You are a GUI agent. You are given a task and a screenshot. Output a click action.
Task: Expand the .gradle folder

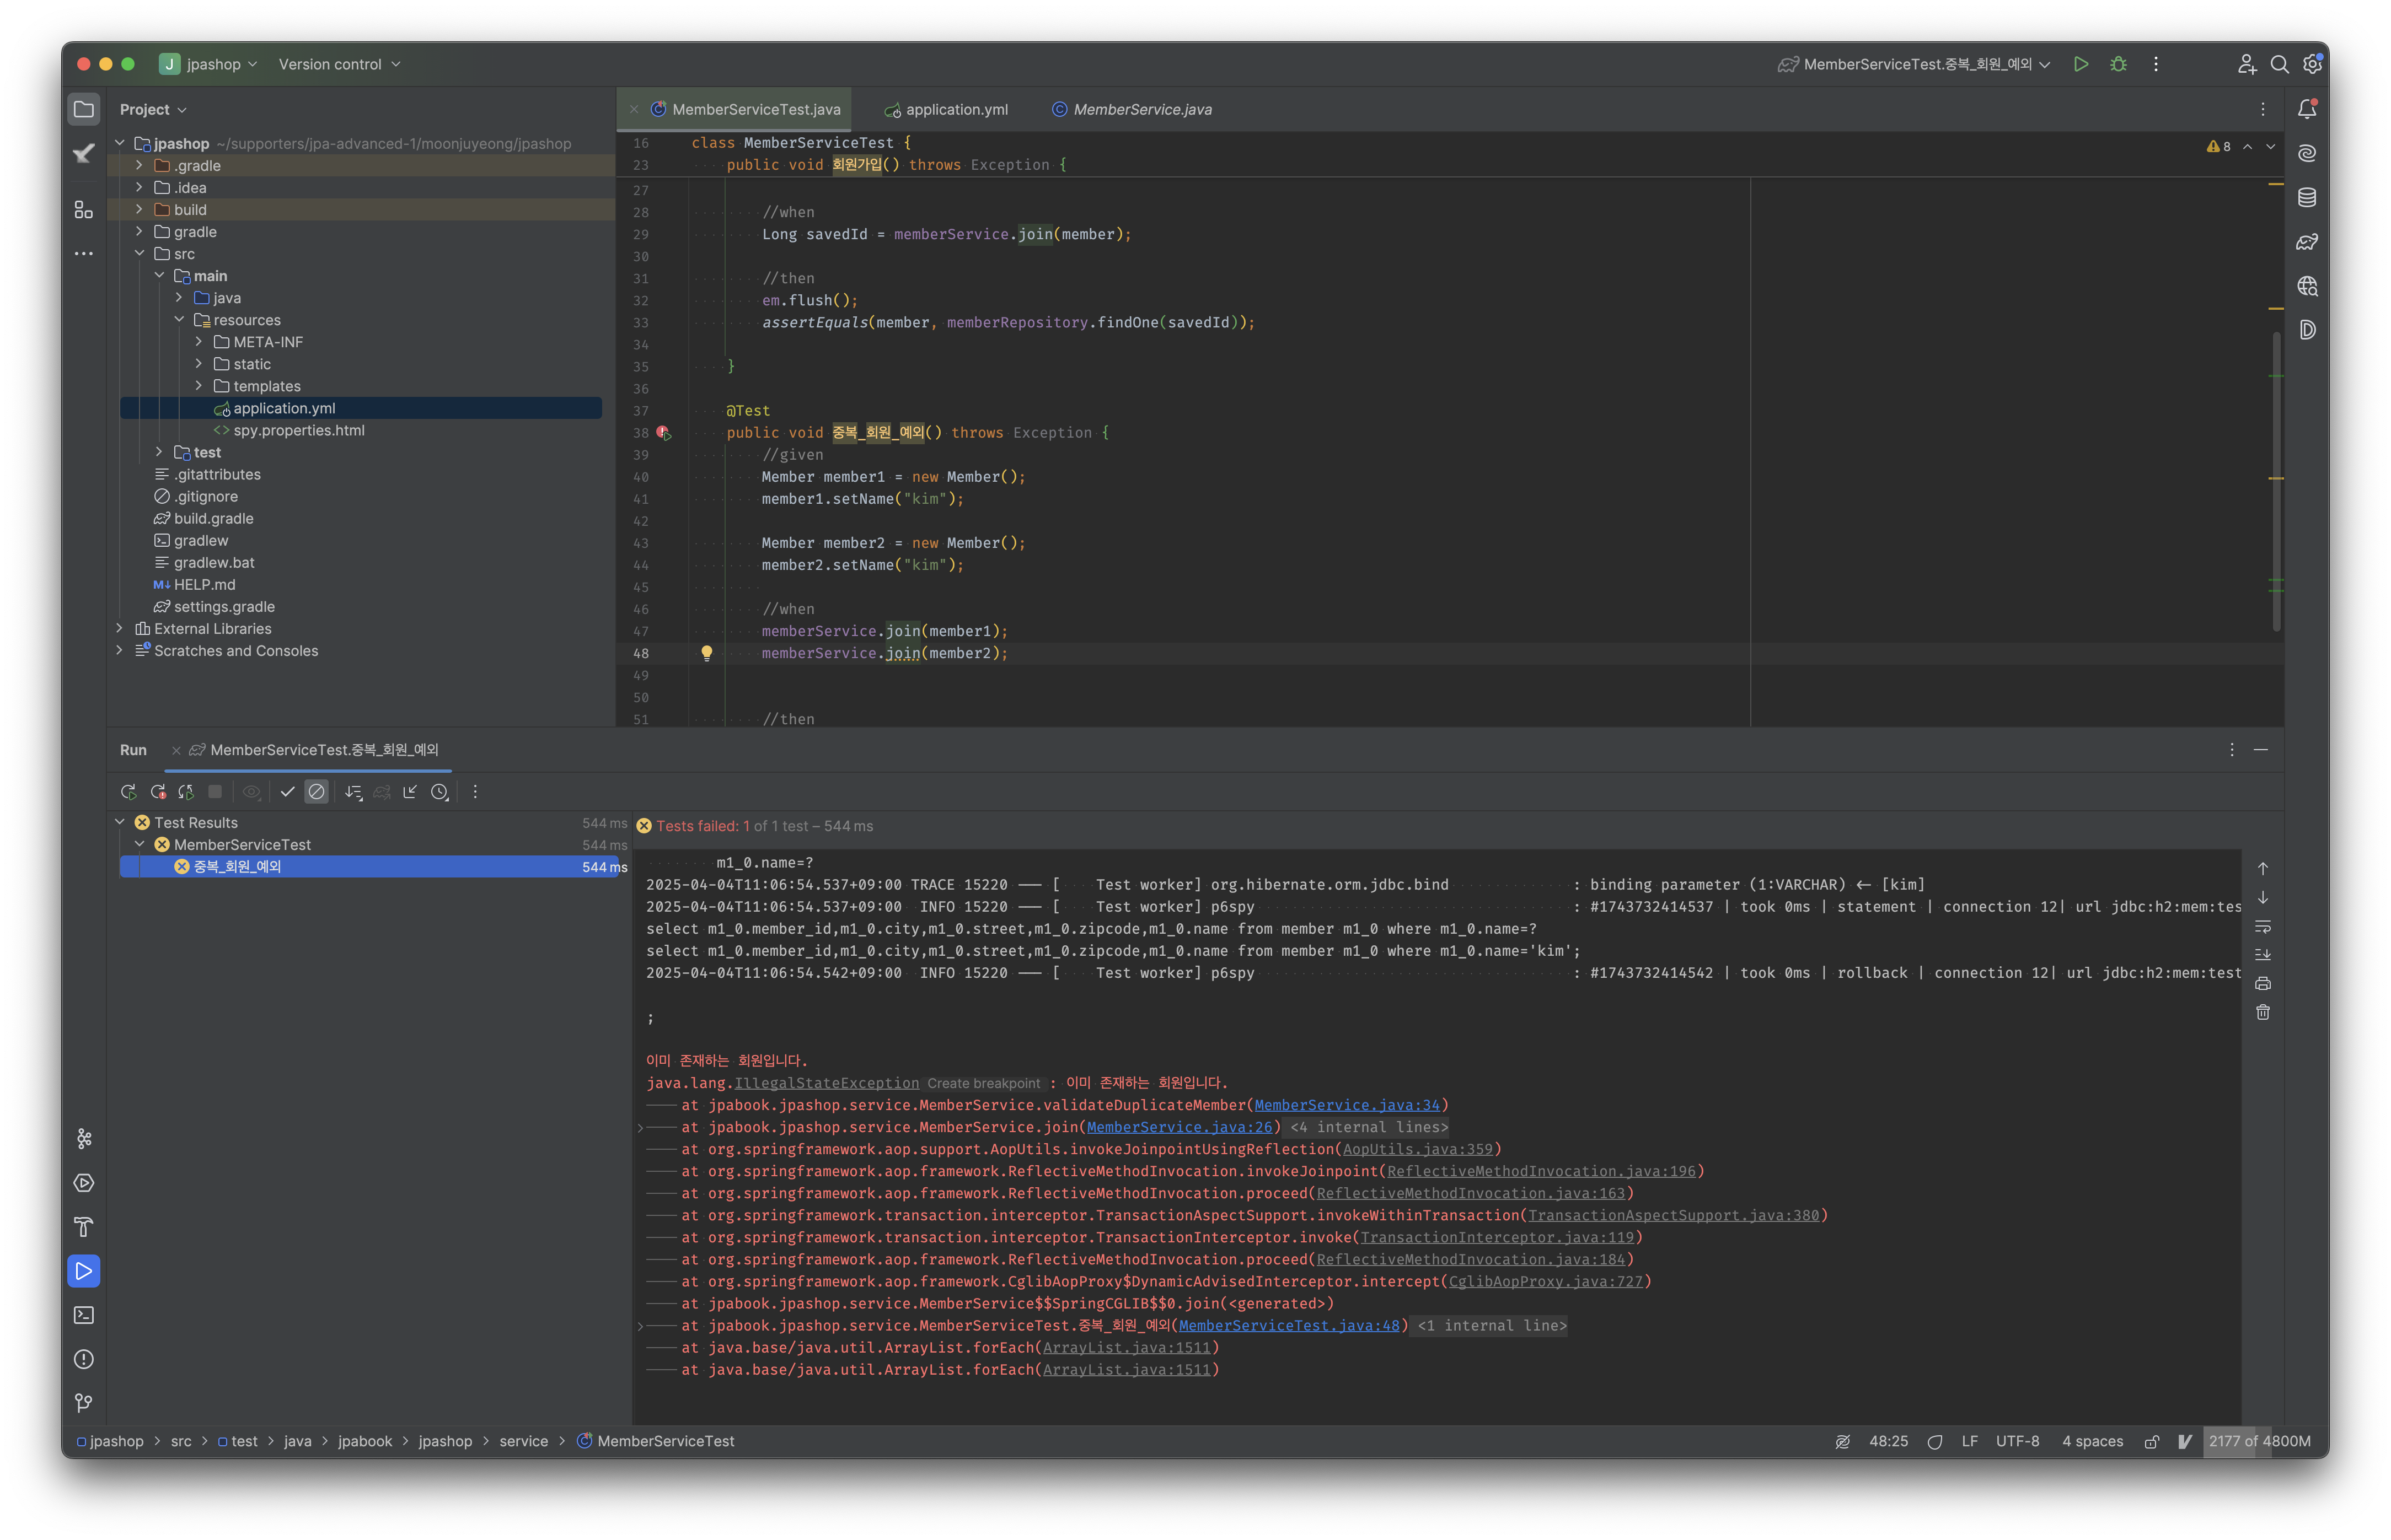139,165
